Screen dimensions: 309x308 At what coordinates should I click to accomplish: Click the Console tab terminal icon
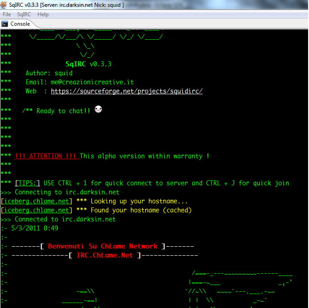point(5,24)
